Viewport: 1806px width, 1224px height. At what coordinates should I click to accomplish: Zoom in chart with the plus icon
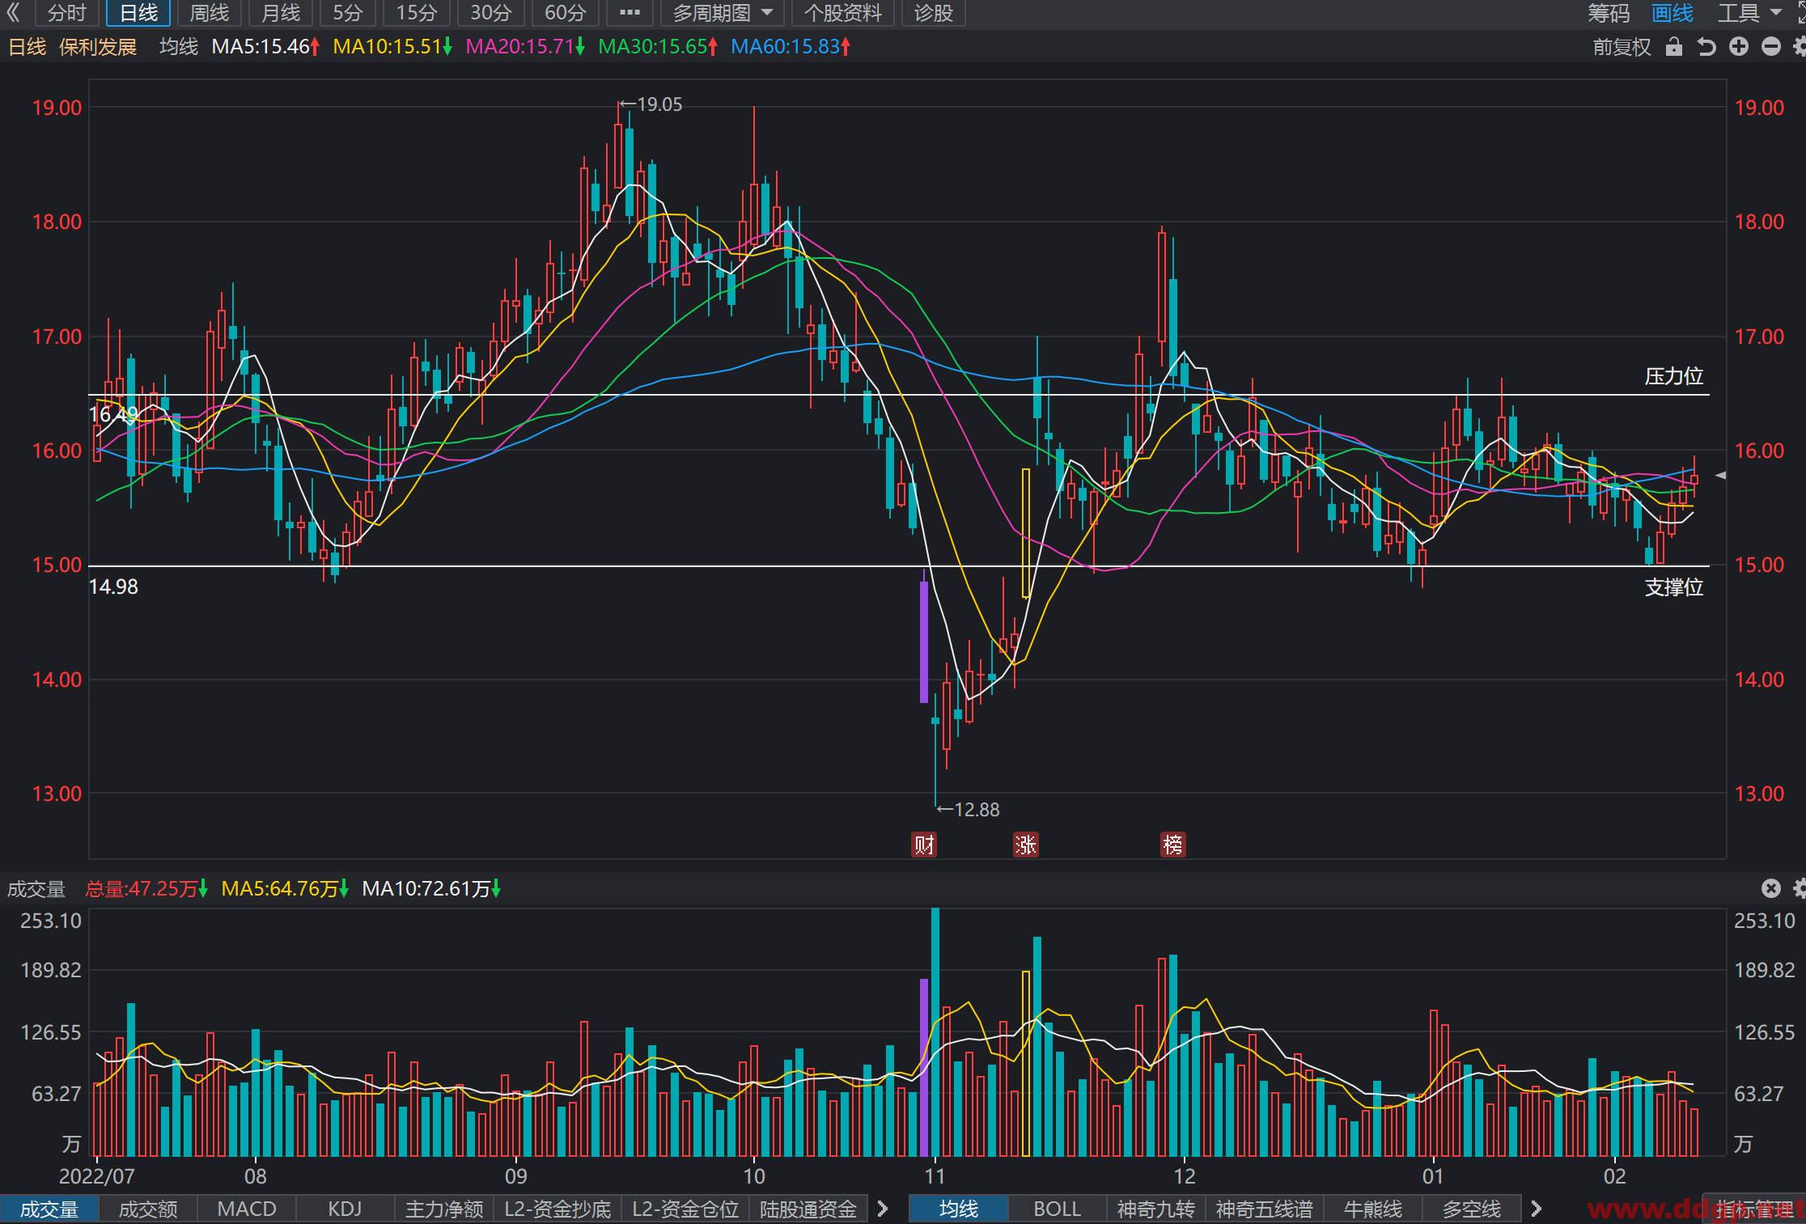pyautogui.click(x=1739, y=47)
